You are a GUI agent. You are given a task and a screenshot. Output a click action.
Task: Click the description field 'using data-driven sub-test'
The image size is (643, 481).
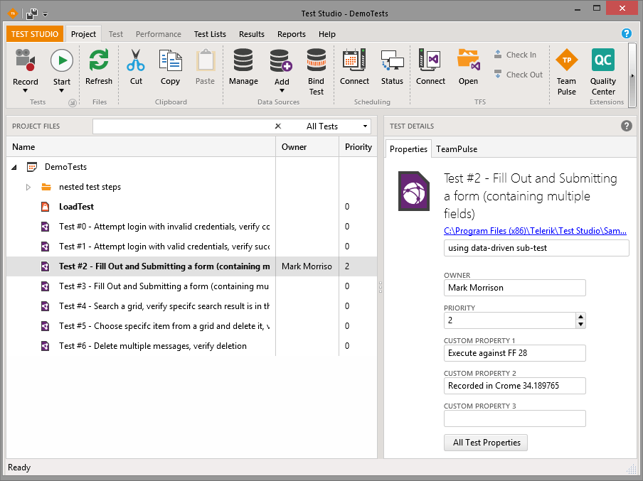pyautogui.click(x=536, y=248)
